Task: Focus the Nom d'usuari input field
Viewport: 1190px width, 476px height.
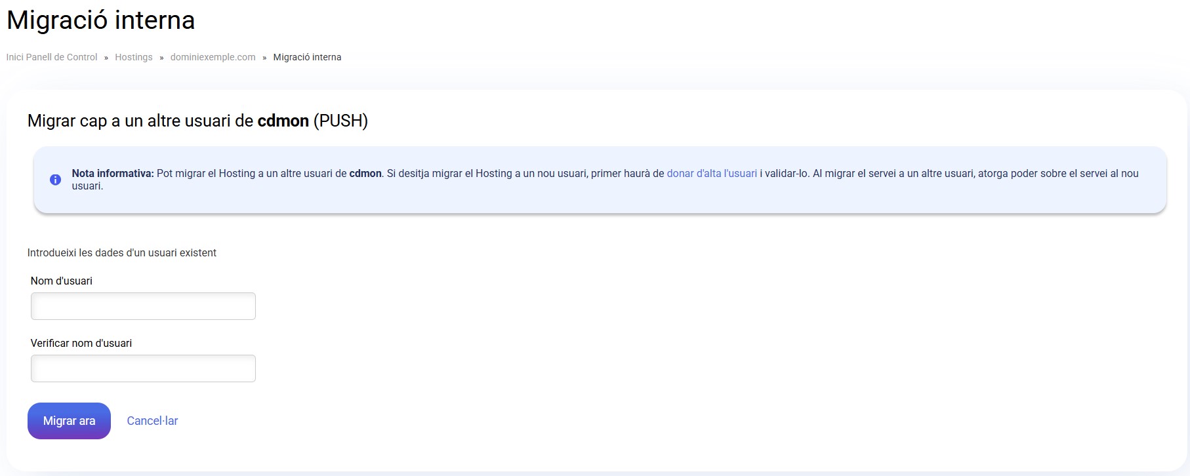Action: 143,306
